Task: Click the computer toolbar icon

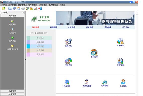Action: (14, 8)
